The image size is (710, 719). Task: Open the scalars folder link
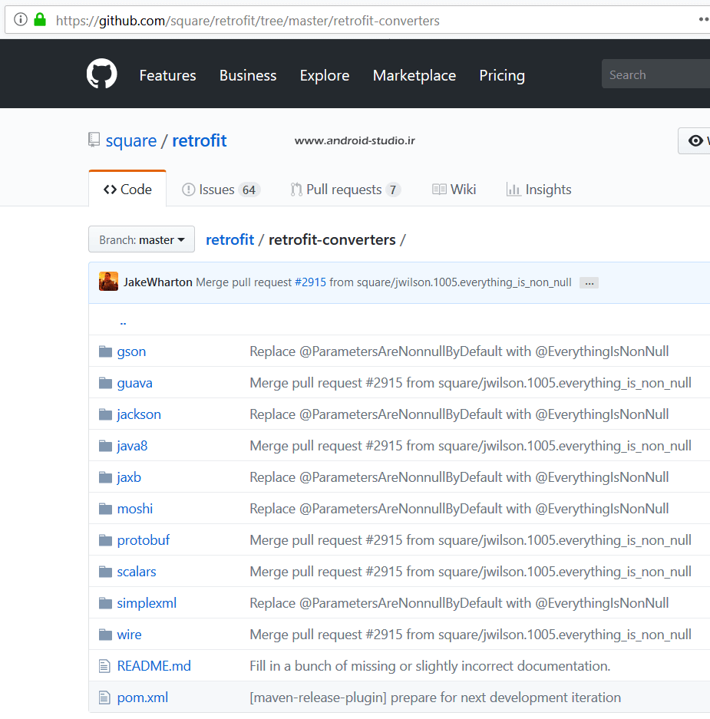click(136, 572)
